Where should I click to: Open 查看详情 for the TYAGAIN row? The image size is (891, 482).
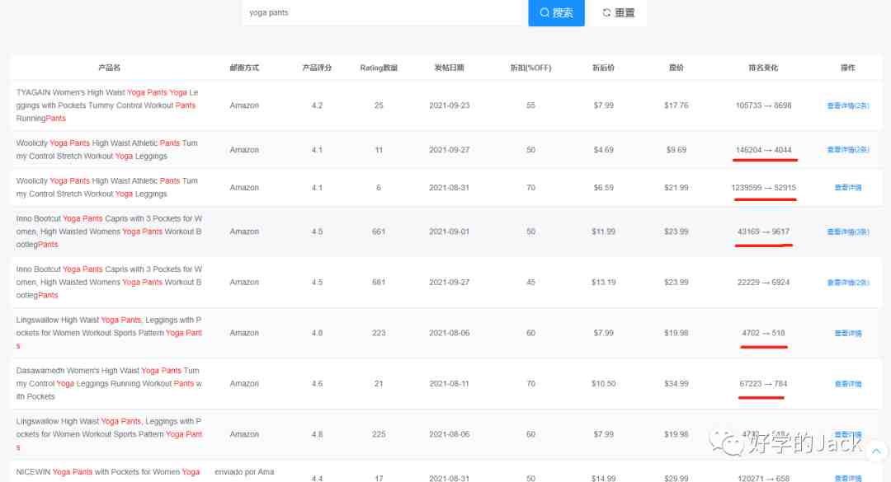(x=847, y=105)
